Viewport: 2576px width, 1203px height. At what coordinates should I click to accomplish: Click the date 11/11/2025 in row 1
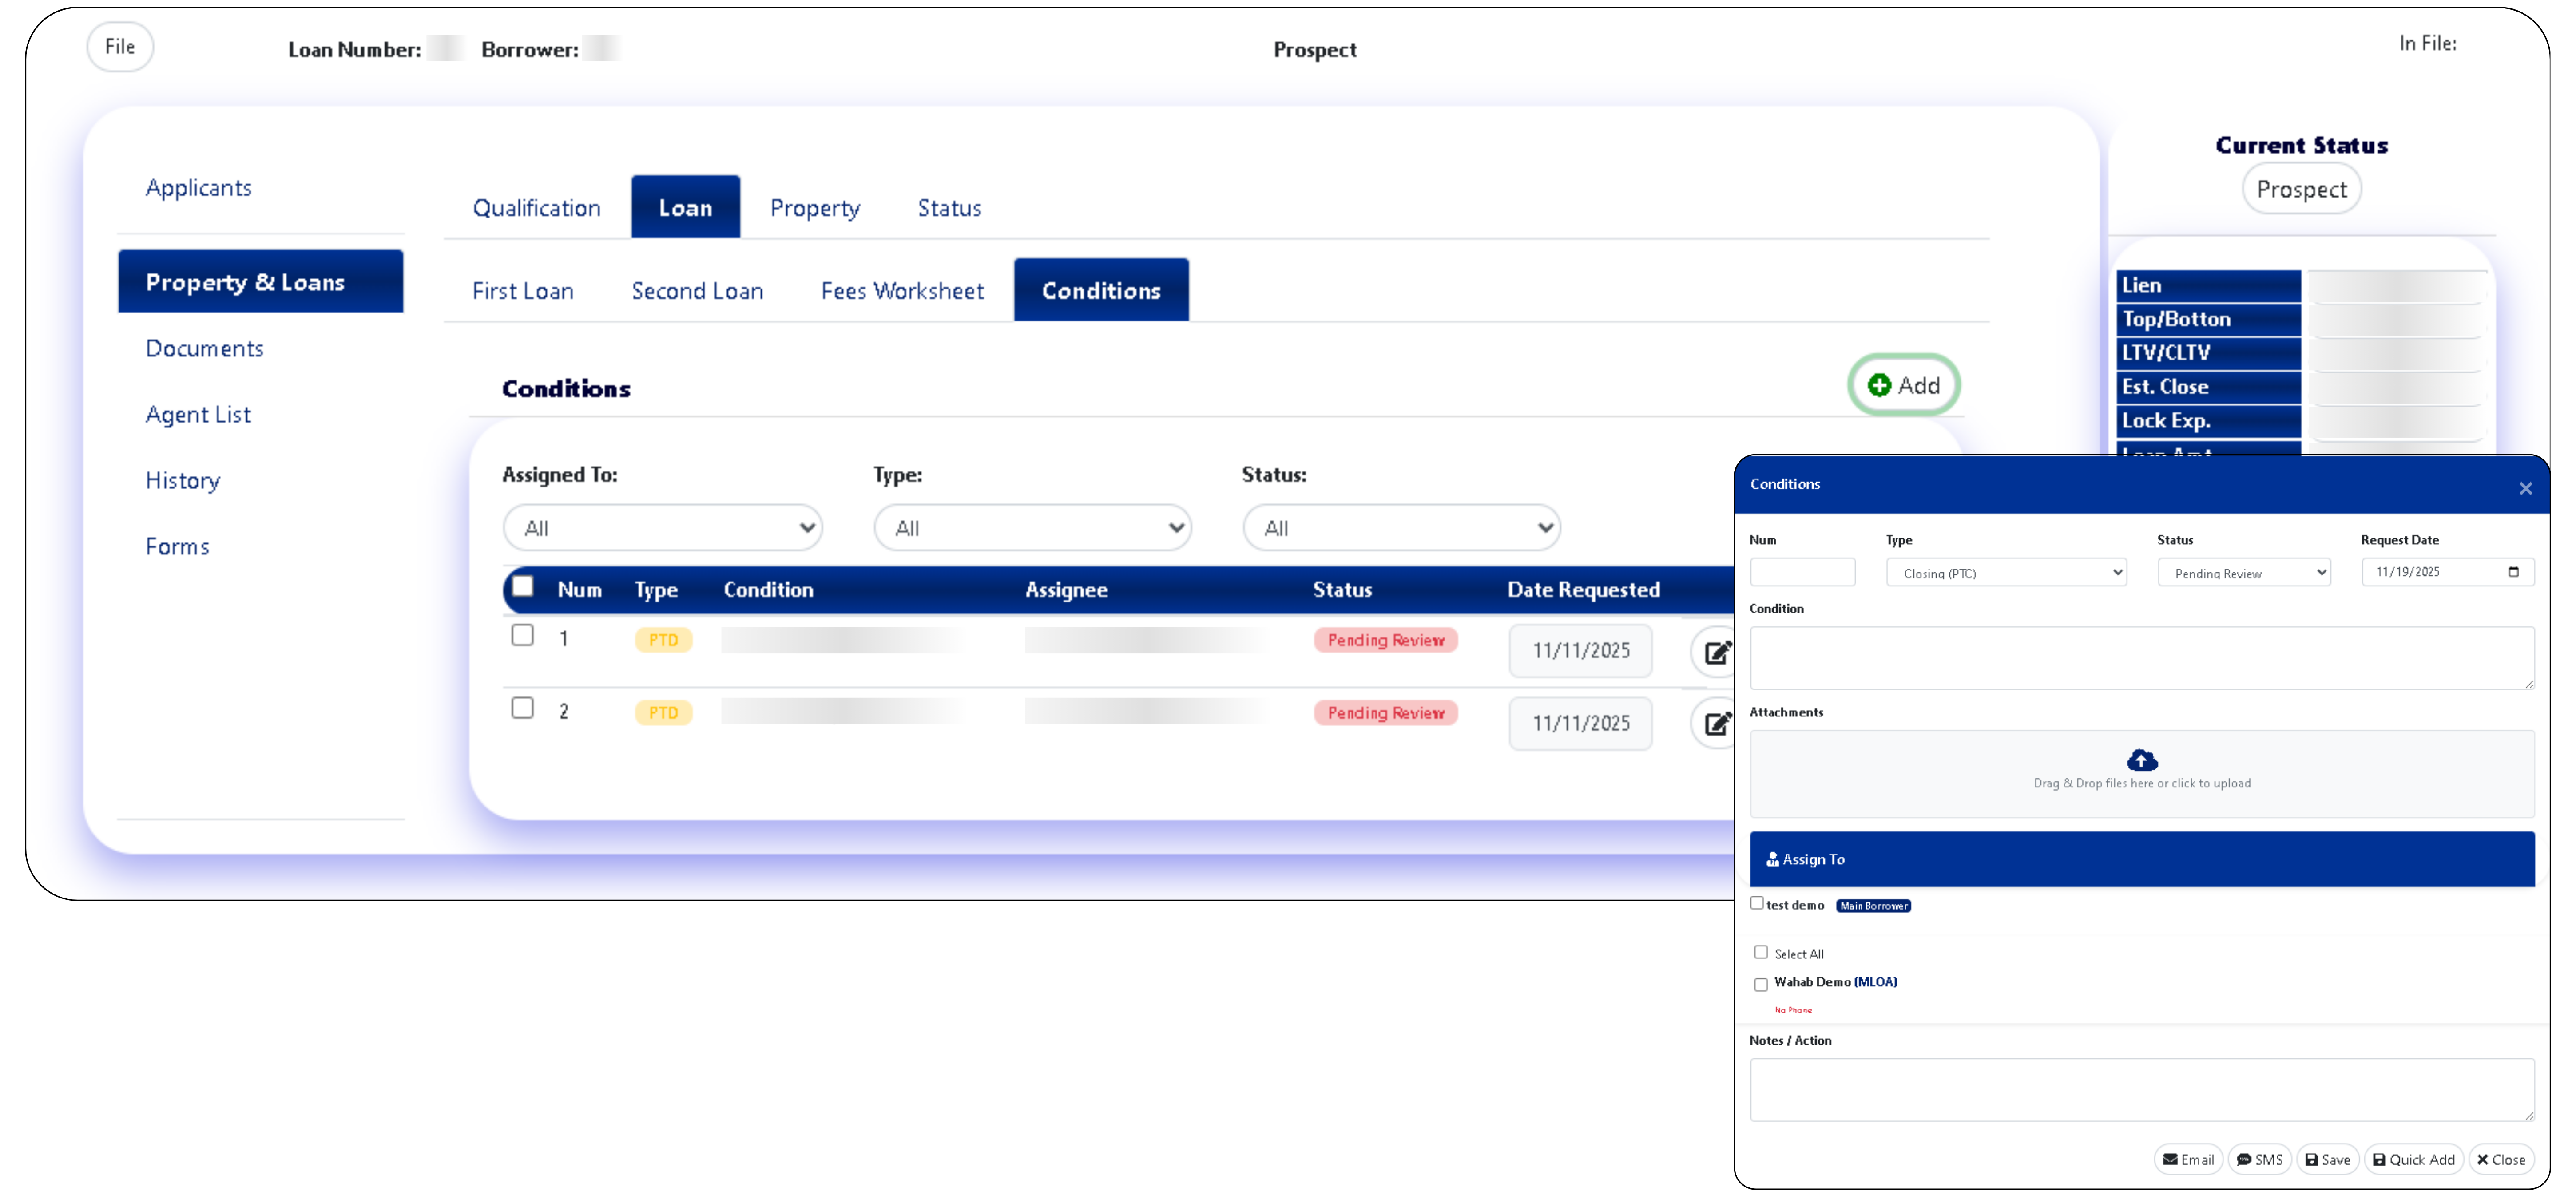click(x=1581, y=651)
